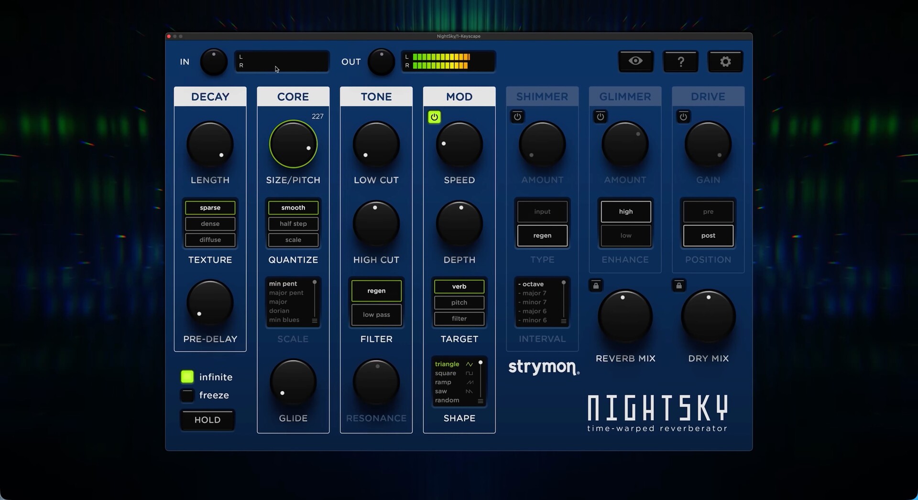Screen dimensions: 918x500
Task: Expand the Shimmer interval list menu
Action: [x=564, y=321]
